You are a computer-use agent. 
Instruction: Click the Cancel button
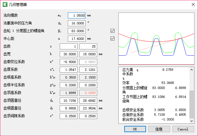point(183,129)
